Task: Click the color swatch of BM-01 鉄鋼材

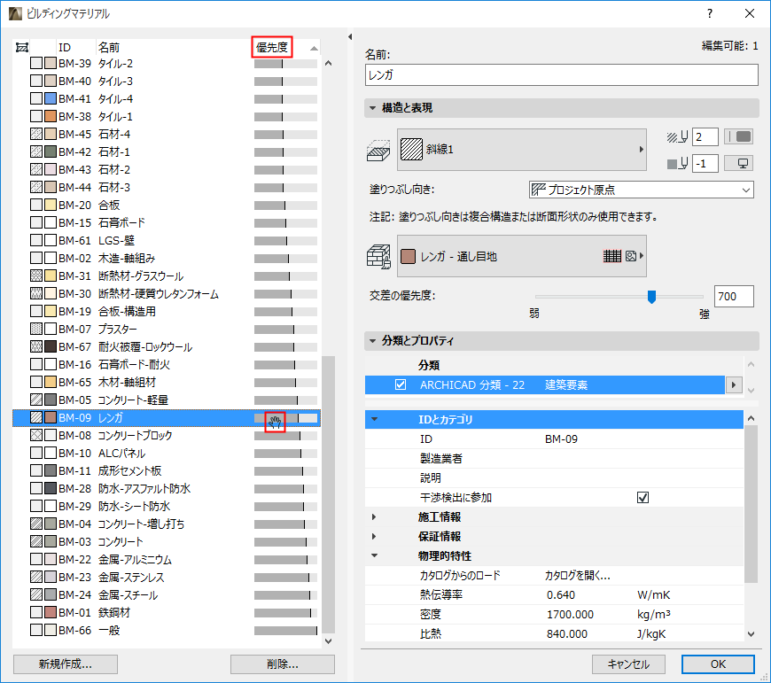Action: pyautogui.click(x=51, y=612)
